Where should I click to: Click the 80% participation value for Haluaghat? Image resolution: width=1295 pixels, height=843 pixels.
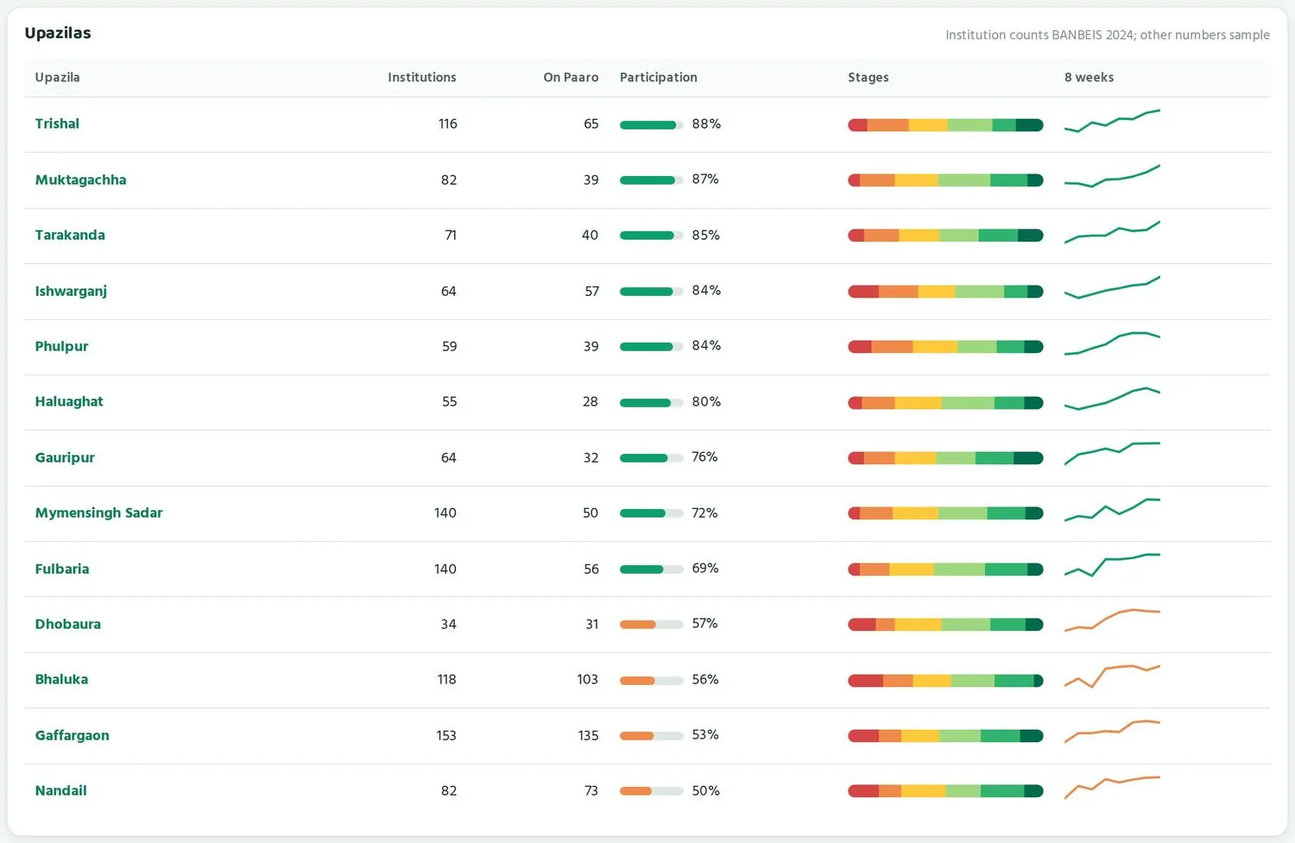tap(706, 402)
